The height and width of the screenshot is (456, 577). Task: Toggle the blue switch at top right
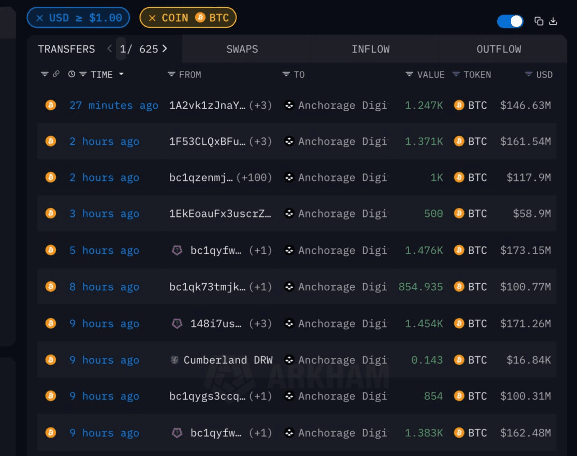(x=510, y=21)
